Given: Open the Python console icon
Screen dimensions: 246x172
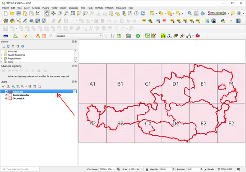Looking at the screenshot, I should [223, 21].
